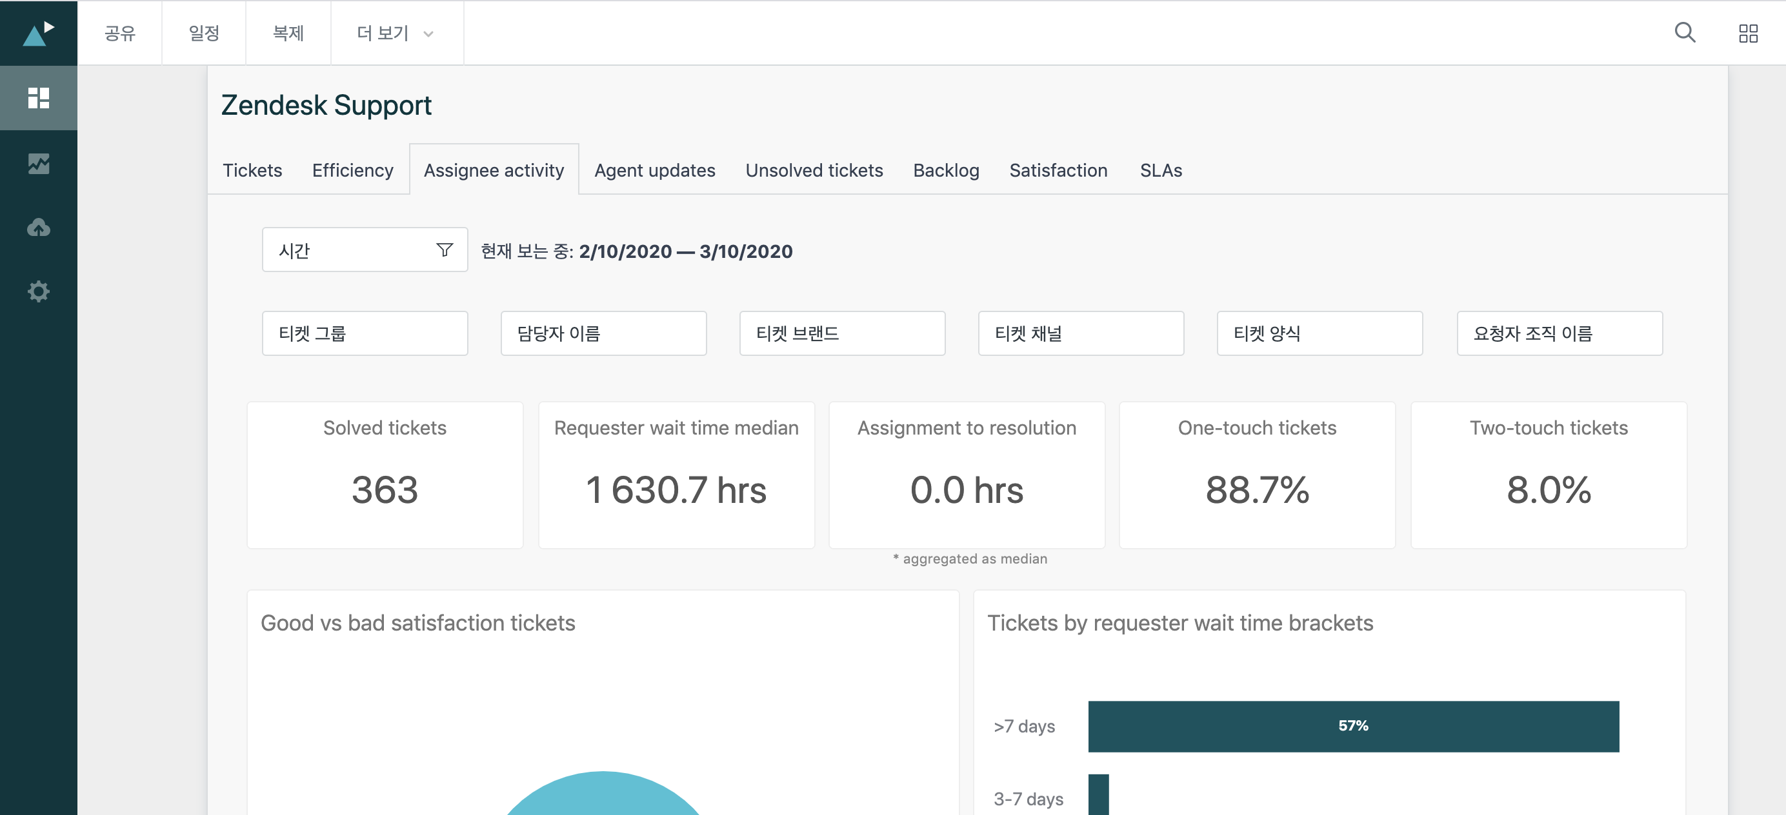Screen dimensions: 1786x815
Task: Open the Satisfaction tab
Action: coord(1058,170)
